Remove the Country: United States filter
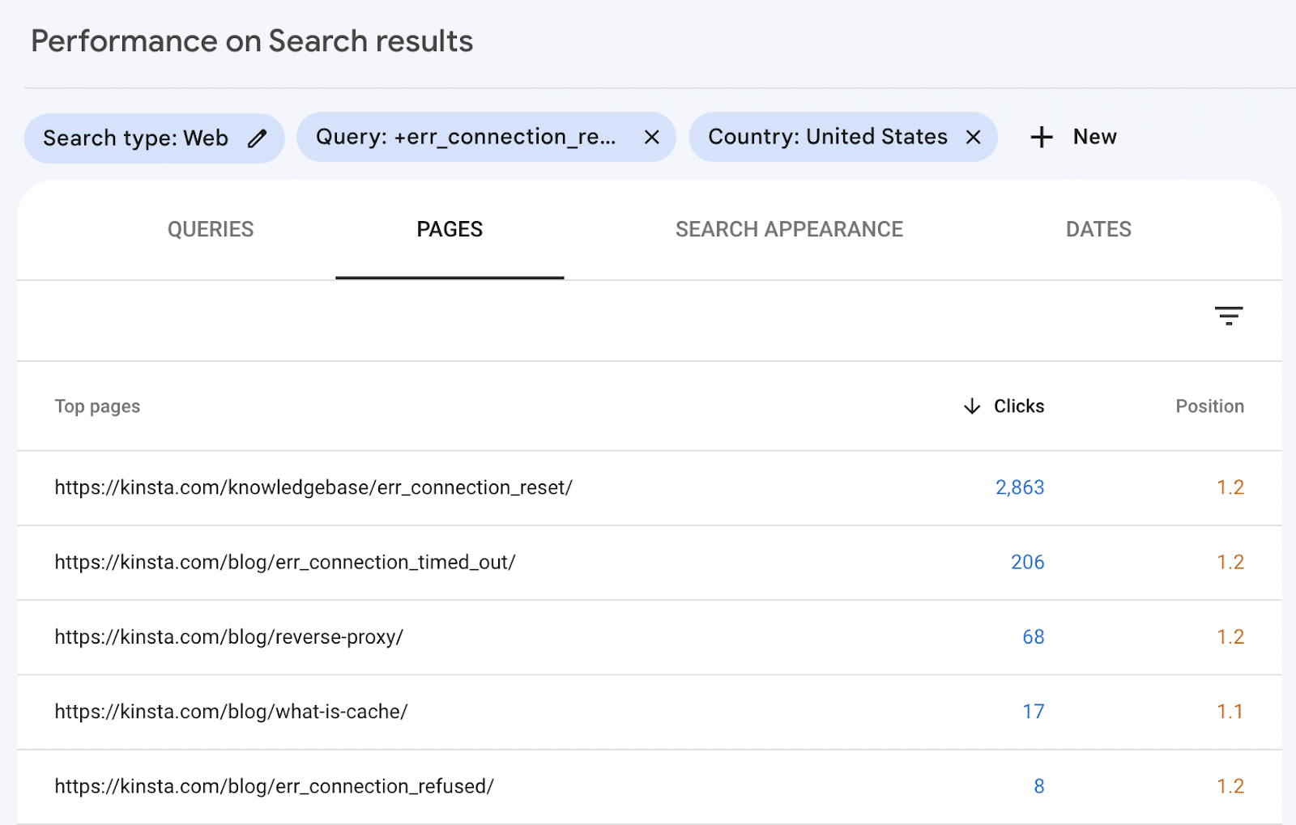The width and height of the screenshot is (1296, 825). point(973,138)
